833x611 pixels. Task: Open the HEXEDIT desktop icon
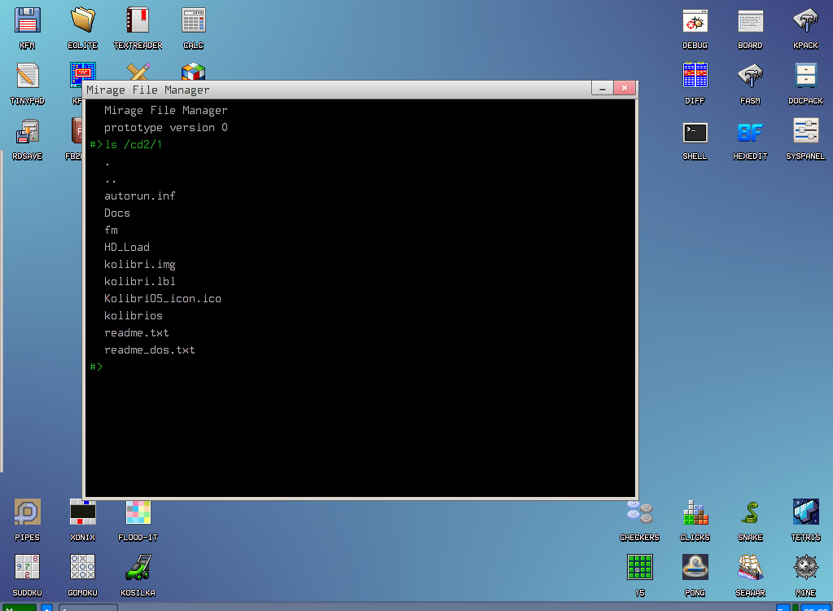(750, 131)
